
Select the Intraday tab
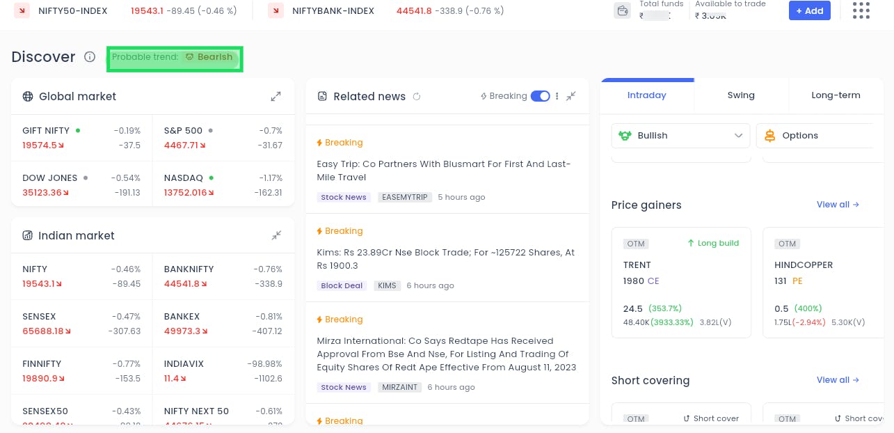coord(646,95)
